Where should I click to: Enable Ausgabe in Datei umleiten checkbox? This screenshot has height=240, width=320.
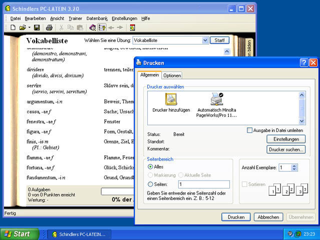[x=249, y=130]
